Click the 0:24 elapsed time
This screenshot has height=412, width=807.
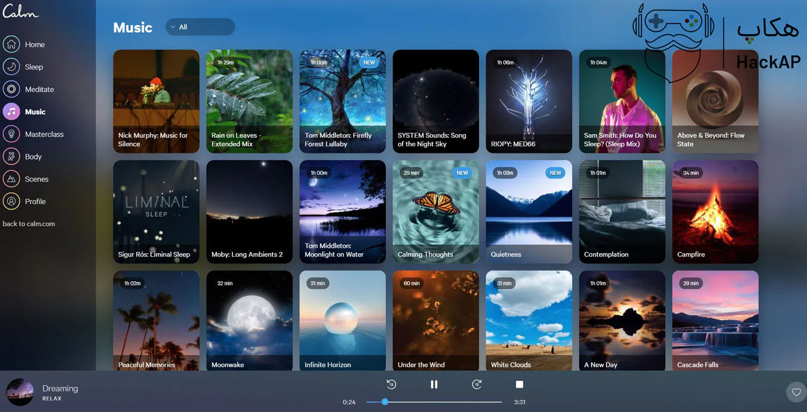349,402
